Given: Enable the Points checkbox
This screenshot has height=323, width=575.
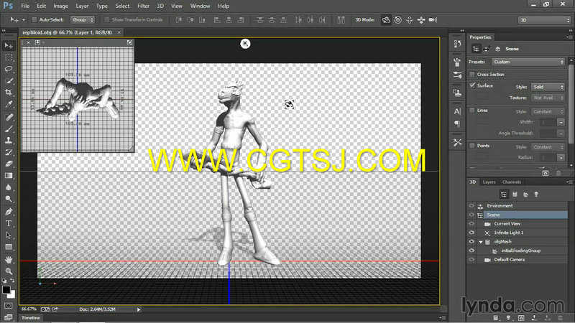Looking at the screenshot, I should [472, 146].
